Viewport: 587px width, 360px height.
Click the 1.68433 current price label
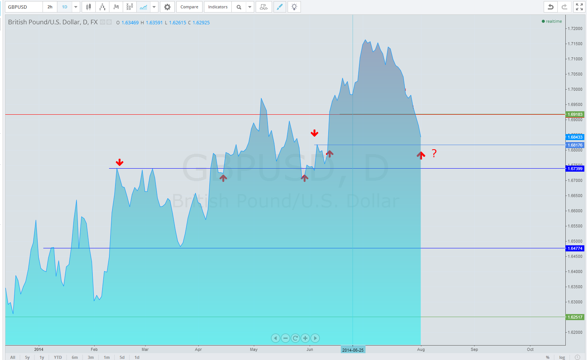coord(575,137)
